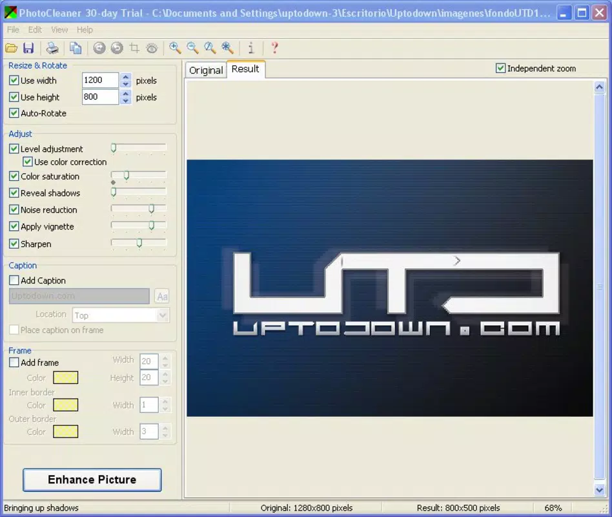Open the Edit menu
The height and width of the screenshot is (517, 612).
[35, 30]
